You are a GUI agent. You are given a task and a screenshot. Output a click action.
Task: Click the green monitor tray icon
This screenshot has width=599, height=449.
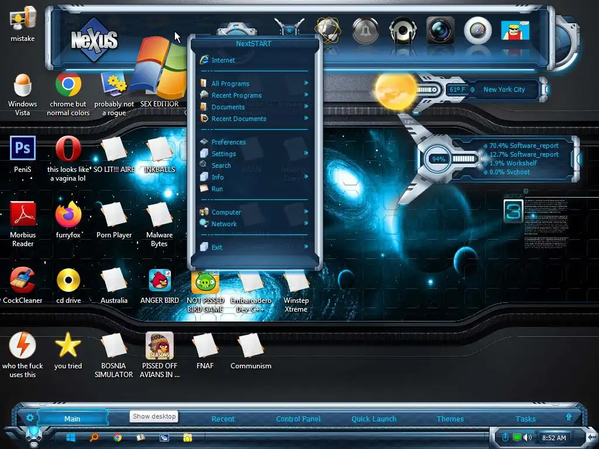coord(517,437)
